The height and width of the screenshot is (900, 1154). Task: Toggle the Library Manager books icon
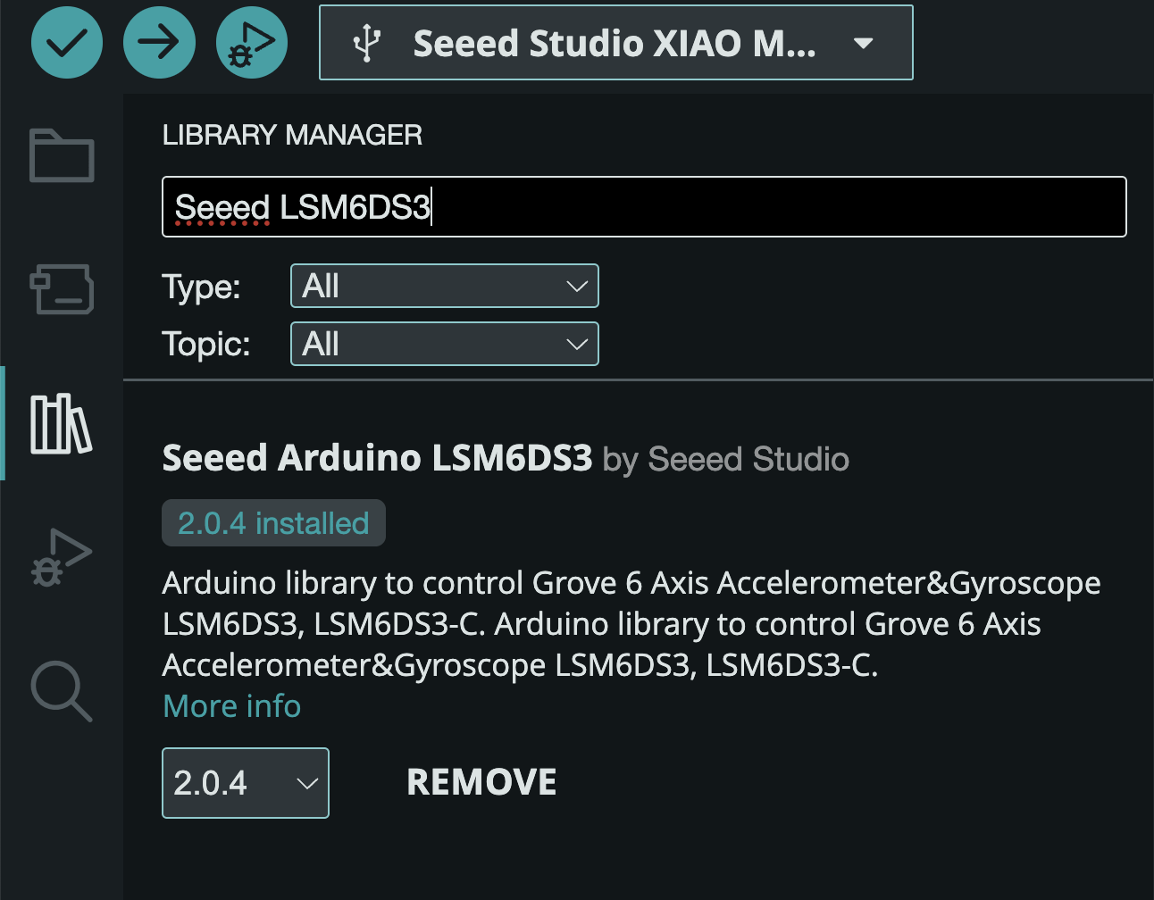(62, 424)
